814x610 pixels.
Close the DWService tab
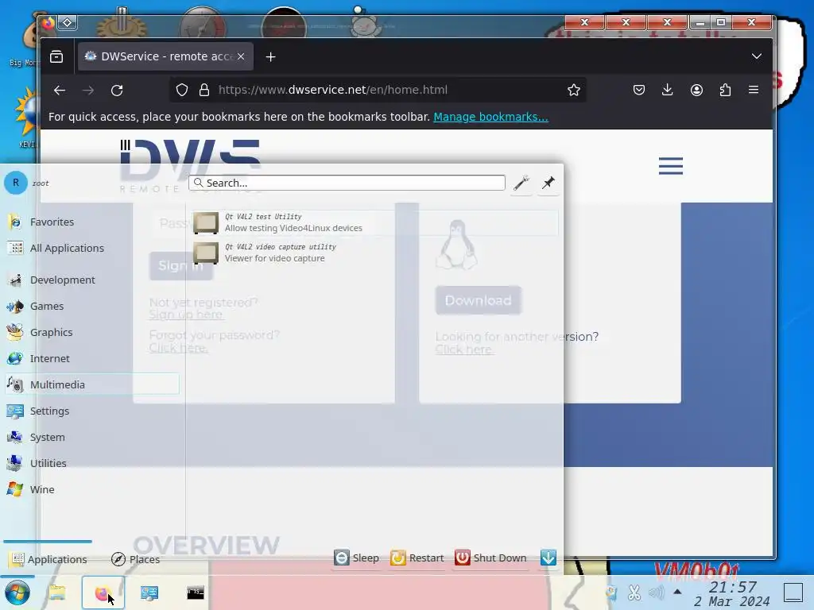(241, 56)
